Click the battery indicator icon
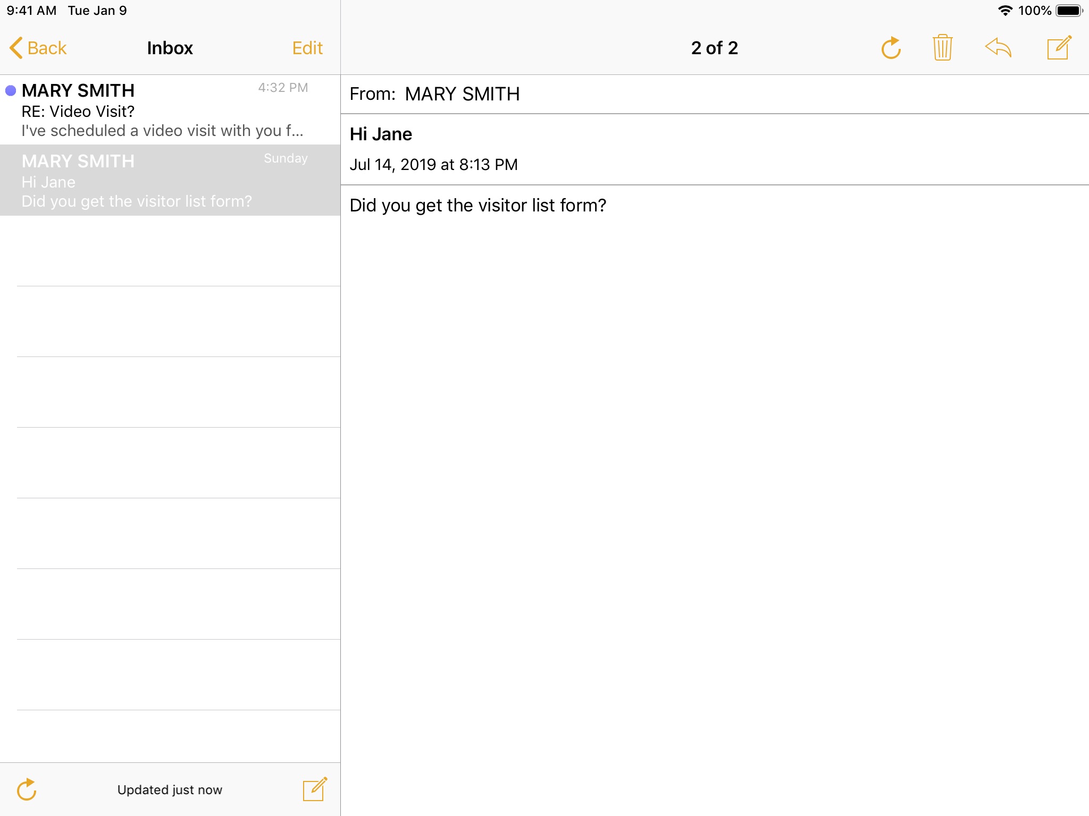The height and width of the screenshot is (816, 1089). (1069, 11)
